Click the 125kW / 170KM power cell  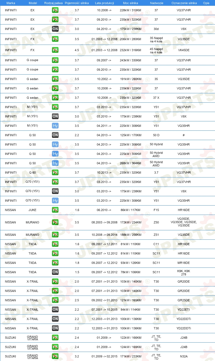(x=131, y=135)
